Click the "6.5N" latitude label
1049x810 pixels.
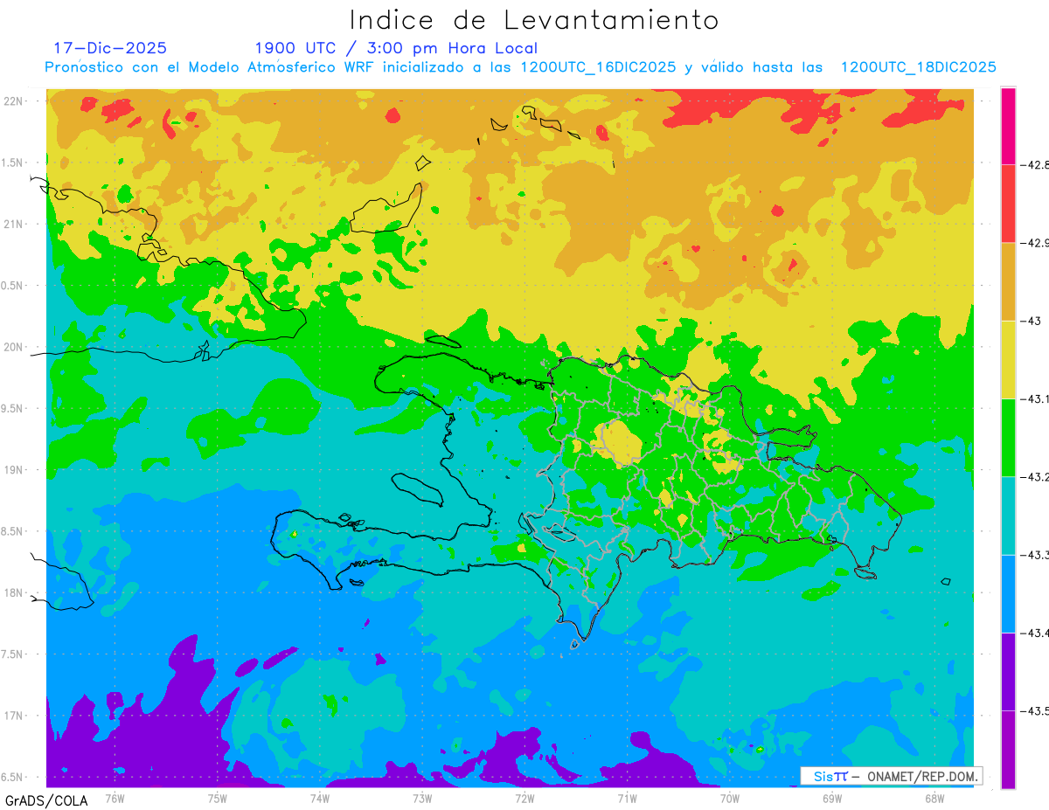11,777
